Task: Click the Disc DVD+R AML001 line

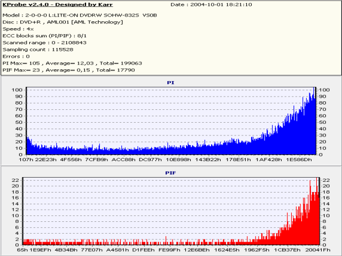Action: (x=63, y=22)
